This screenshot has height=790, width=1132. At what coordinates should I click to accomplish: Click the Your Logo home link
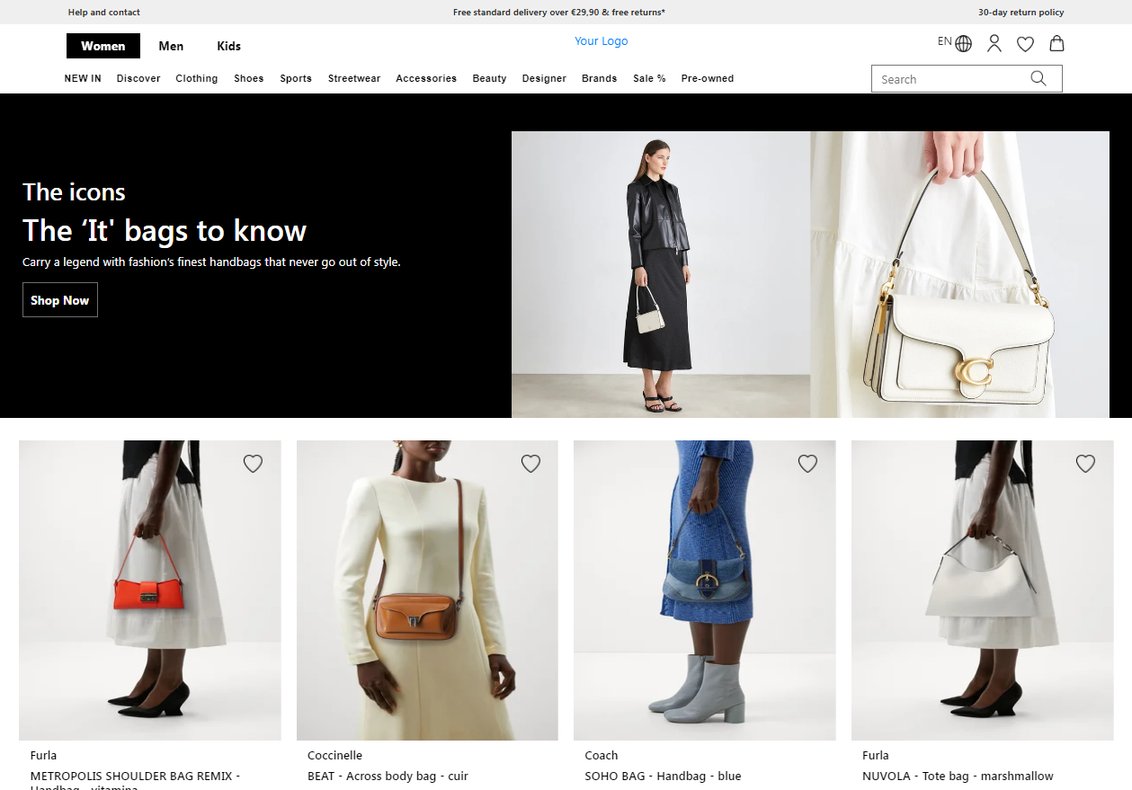tap(601, 41)
